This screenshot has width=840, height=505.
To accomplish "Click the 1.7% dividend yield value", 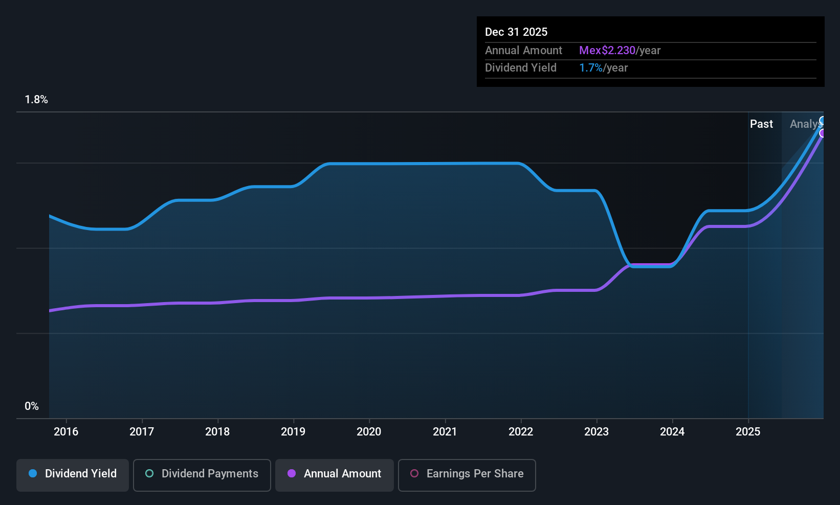I will click(x=591, y=67).
